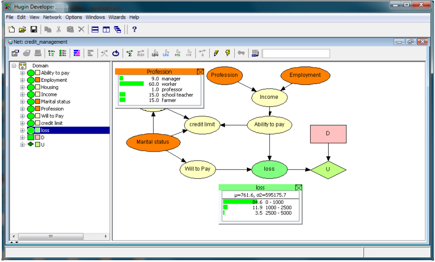The image size is (435, 262).
Task: Open the Network menu
Action: click(x=52, y=17)
